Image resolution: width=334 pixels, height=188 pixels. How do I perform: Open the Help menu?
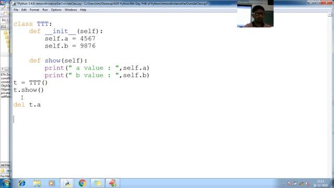click(83, 10)
